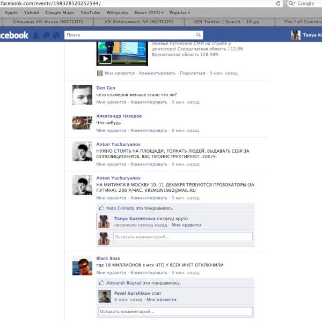The height and width of the screenshot is (321, 322).
Task: Open Facebook friend requests icon
Action: click(36, 35)
